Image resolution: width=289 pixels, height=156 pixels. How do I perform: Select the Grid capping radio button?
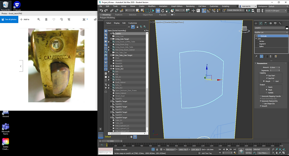tap(274, 81)
